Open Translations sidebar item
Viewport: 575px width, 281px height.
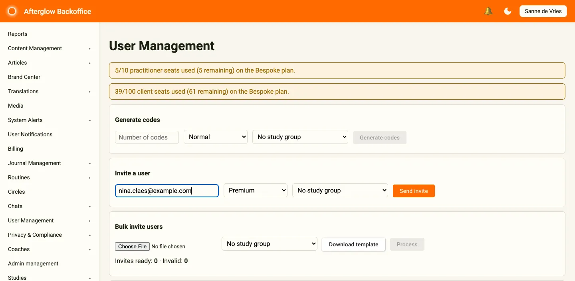(x=23, y=91)
